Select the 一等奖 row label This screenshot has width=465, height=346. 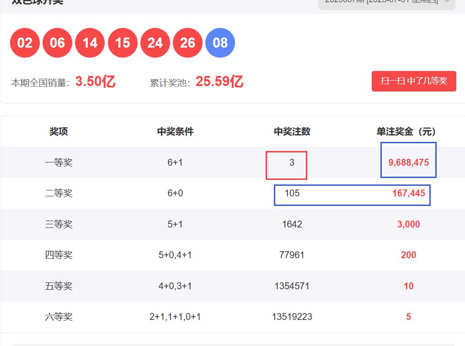coord(59,162)
